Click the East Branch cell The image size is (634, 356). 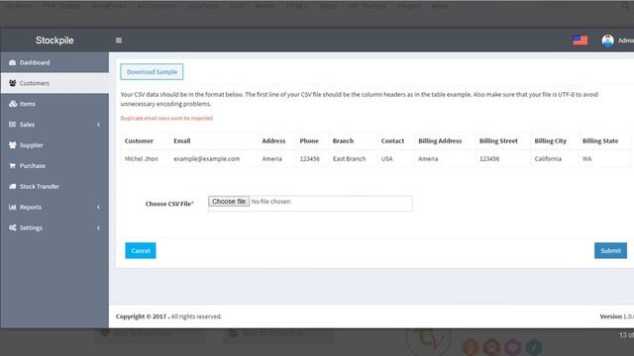click(349, 158)
